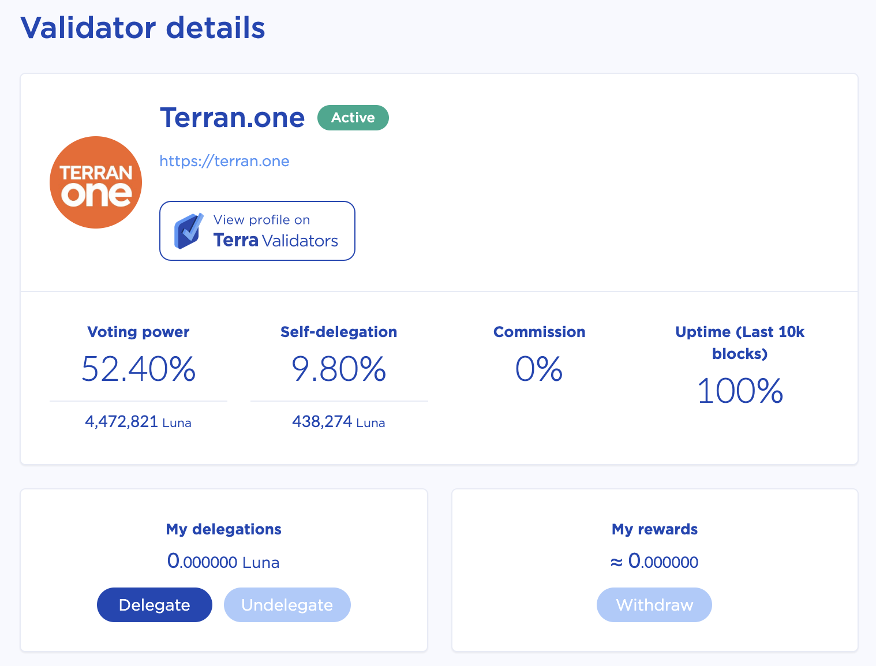Click the 4,472,821 Luna amount
The height and width of the screenshot is (666, 876).
pos(138,422)
